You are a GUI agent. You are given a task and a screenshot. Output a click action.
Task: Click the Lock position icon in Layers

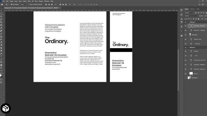point(193,19)
